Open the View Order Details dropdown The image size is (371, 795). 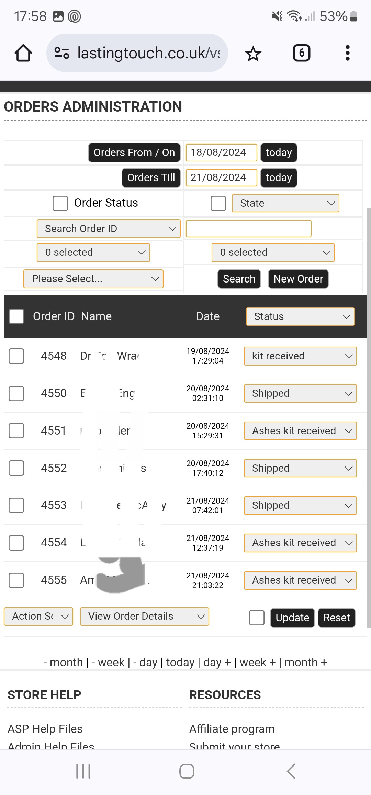coord(144,617)
